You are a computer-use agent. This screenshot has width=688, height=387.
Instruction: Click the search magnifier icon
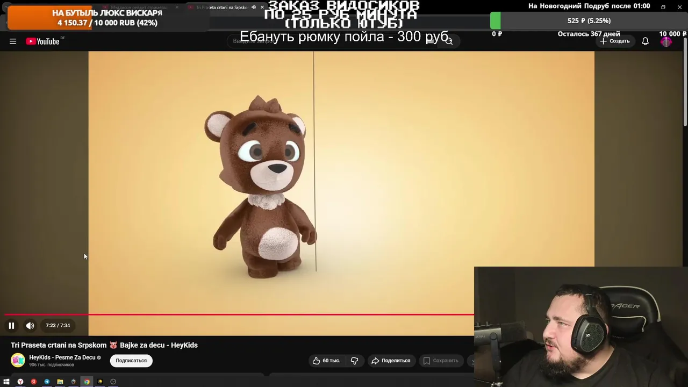(x=449, y=41)
